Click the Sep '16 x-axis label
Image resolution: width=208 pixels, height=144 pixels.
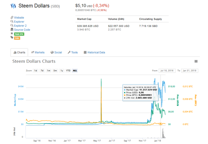(37, 141)
